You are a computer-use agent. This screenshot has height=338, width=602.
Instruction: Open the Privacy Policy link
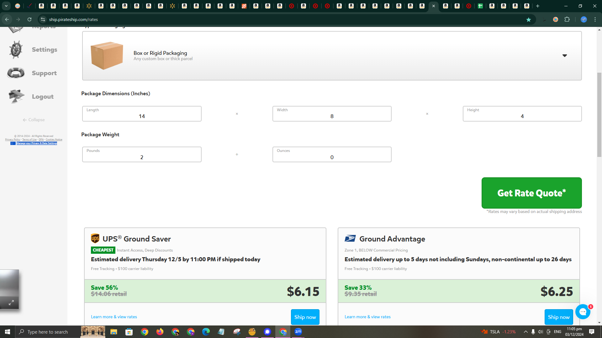point(13,140)
